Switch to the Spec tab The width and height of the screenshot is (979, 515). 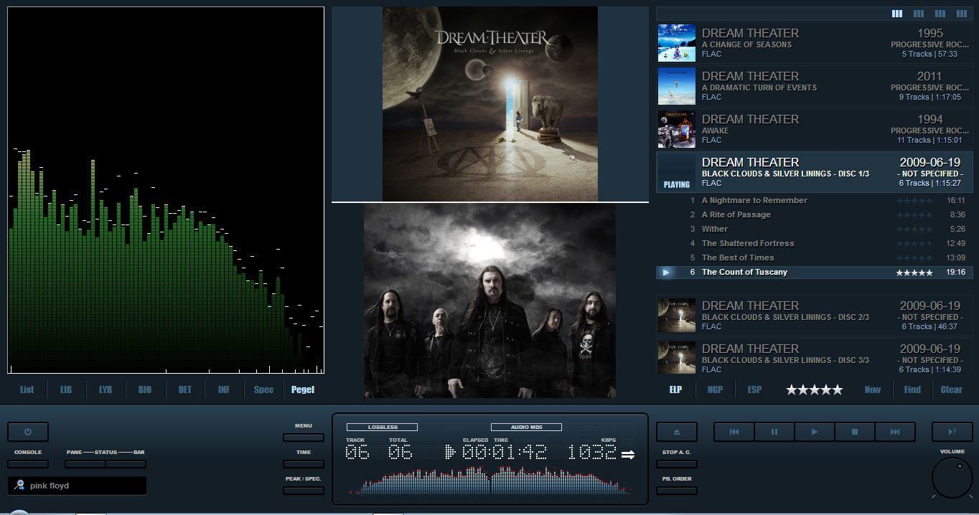click(263, 389)
